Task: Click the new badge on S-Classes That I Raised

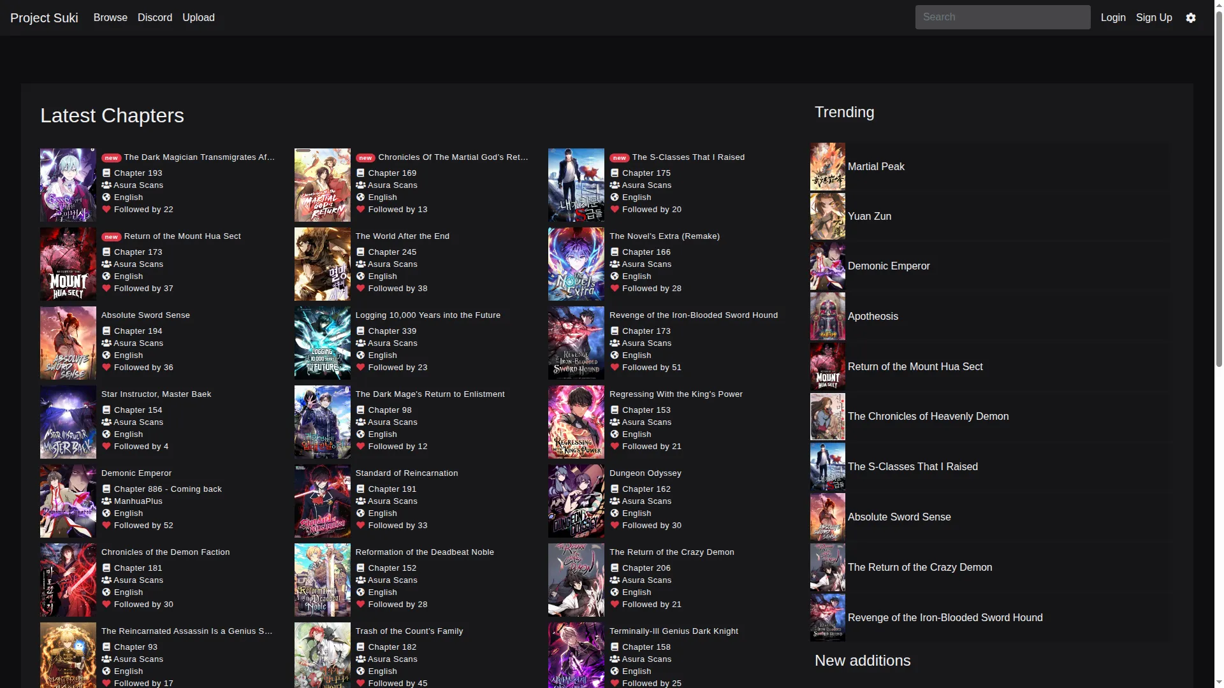Action: (619, 158)
